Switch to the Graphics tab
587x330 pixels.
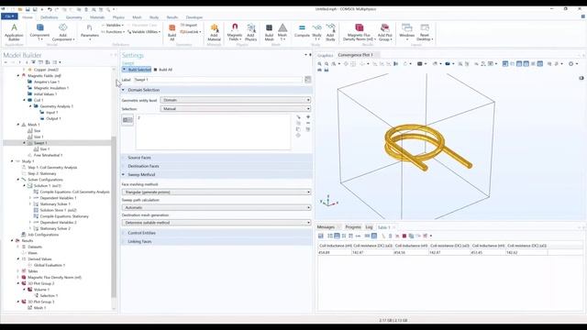coord(325,55)
